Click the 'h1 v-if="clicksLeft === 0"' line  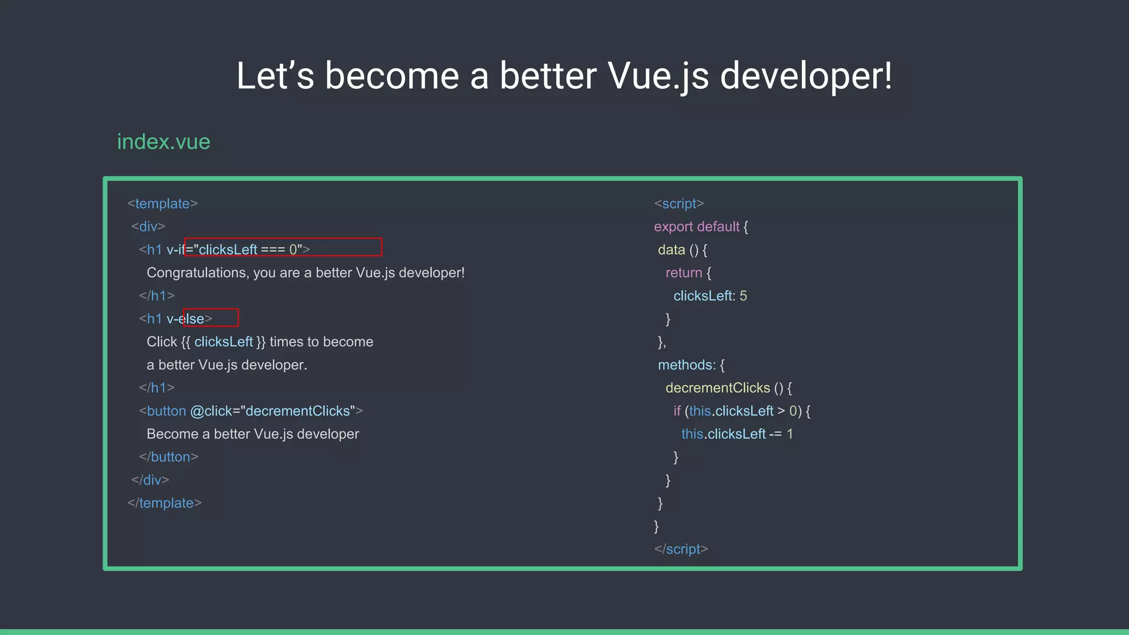[224, 249]
